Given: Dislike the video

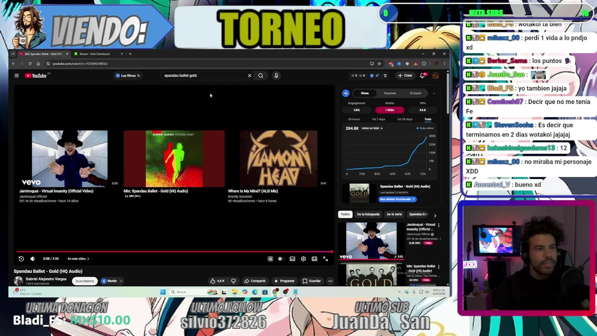Looking at the screenshot, I should point(234,281).
